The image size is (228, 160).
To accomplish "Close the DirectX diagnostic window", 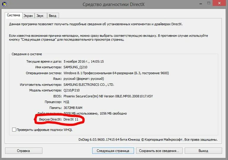I will [x=219, y=3].
